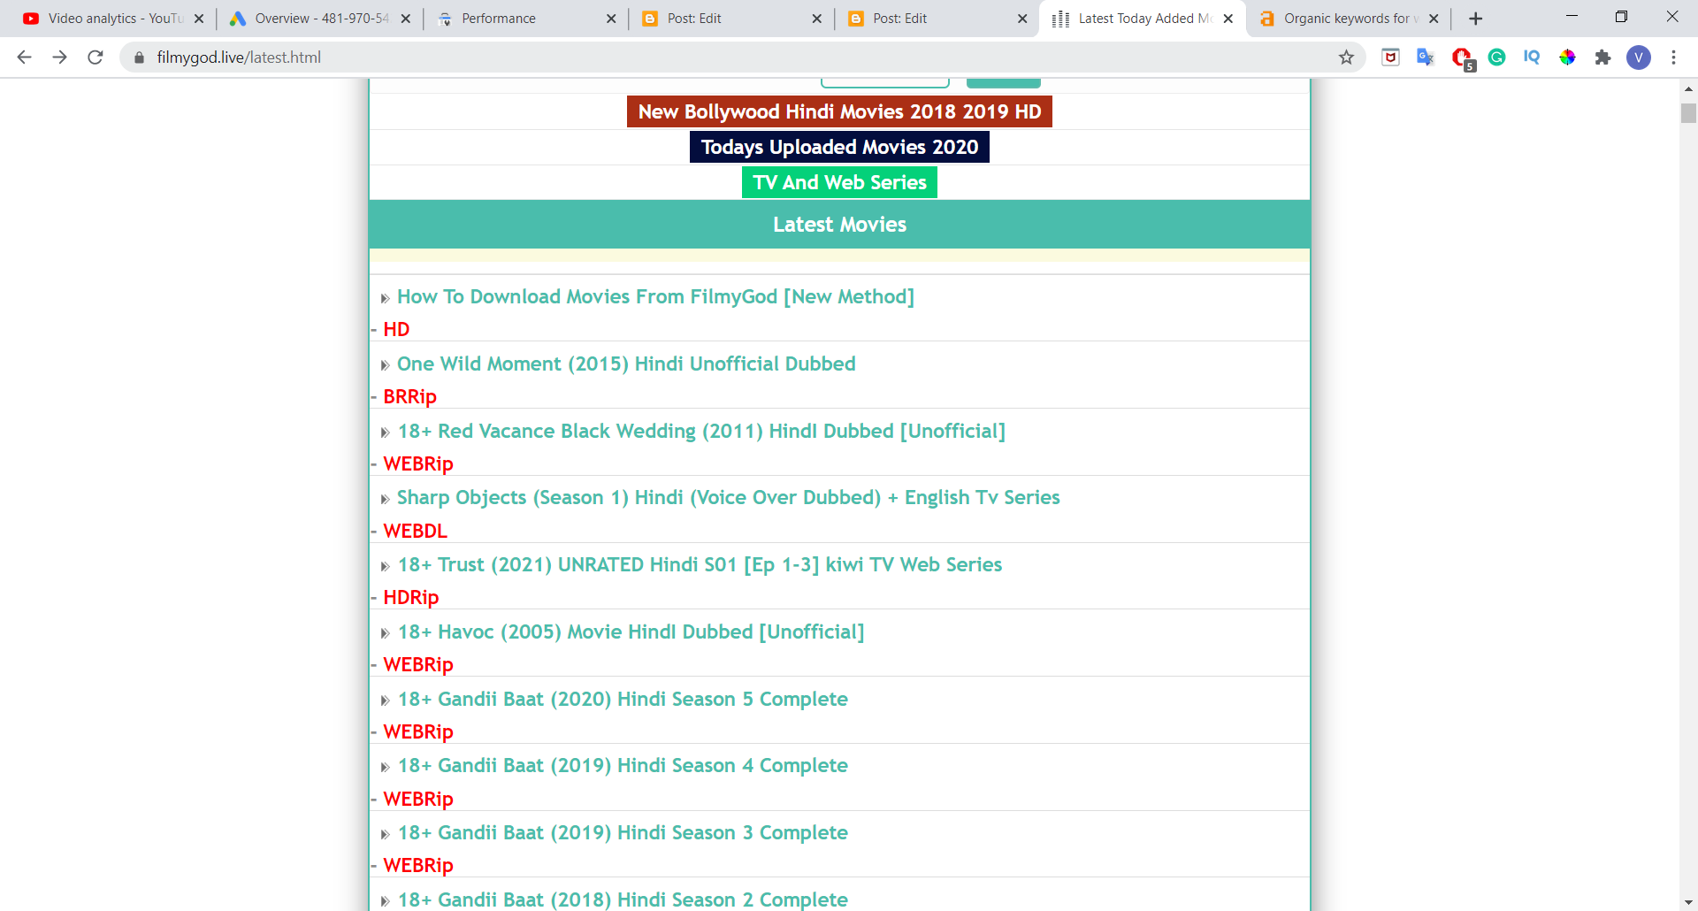Click the WEBRip label under Havoc (2005)

point(417,665)
